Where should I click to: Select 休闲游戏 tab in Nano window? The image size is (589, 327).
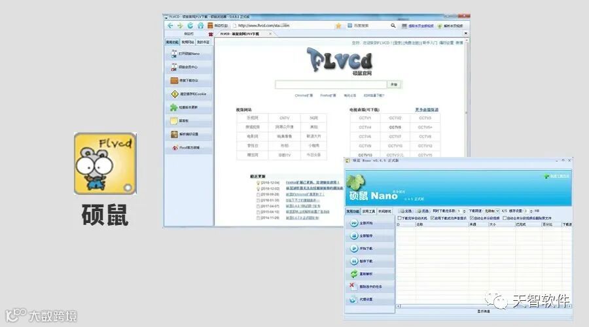tap(384, 211)
